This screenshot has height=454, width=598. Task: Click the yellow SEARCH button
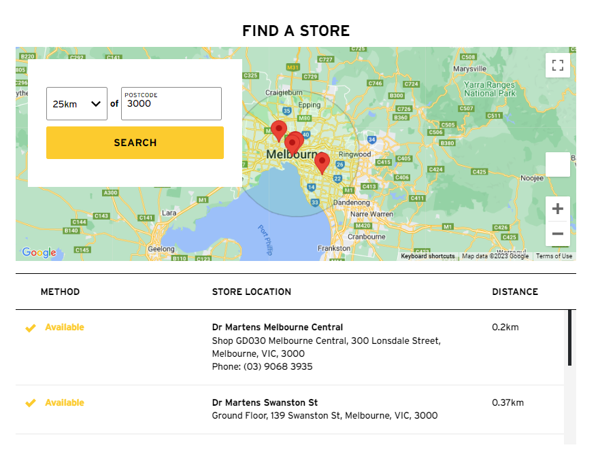pos(135,143)
